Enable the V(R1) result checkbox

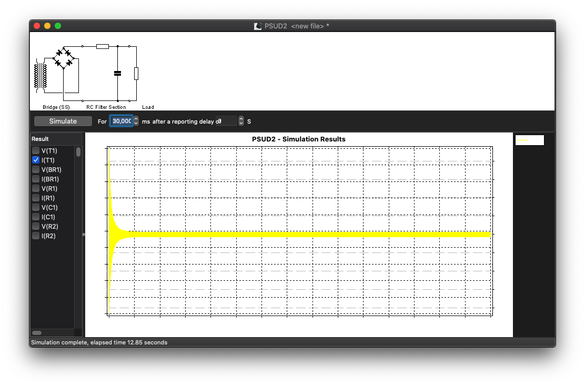36,188
